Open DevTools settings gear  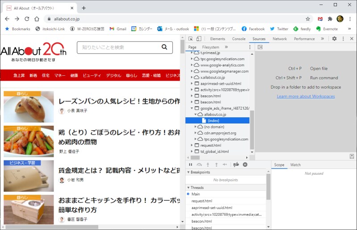334,39
